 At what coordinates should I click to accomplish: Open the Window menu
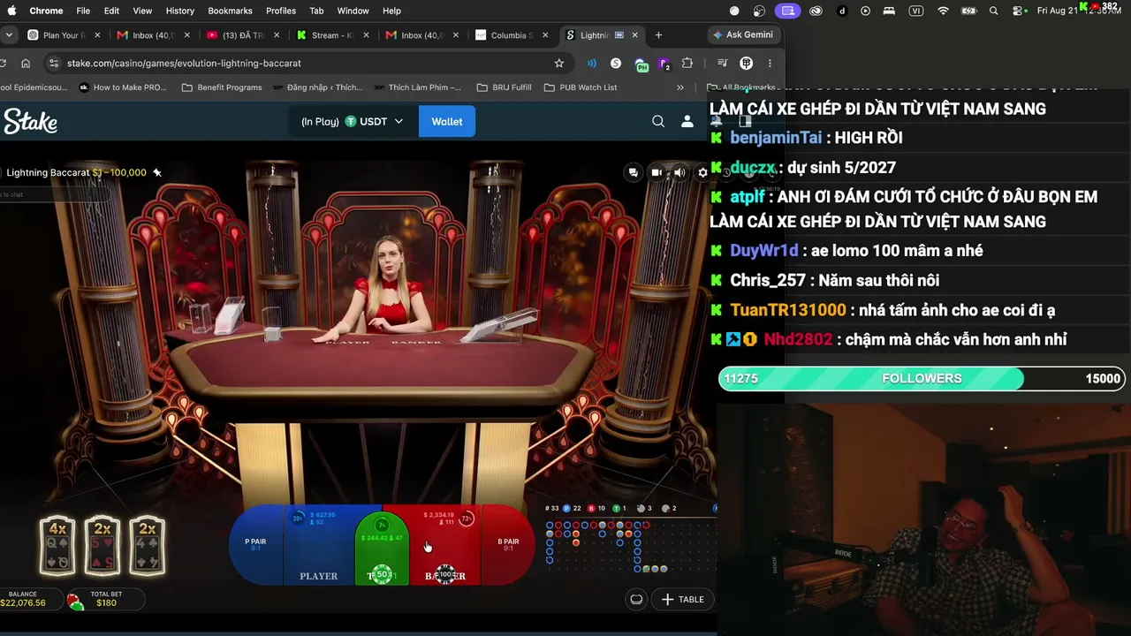[353, 11]
